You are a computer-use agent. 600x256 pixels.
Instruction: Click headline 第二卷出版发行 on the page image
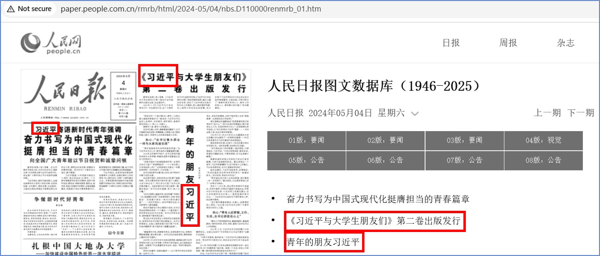pos(194,88)
